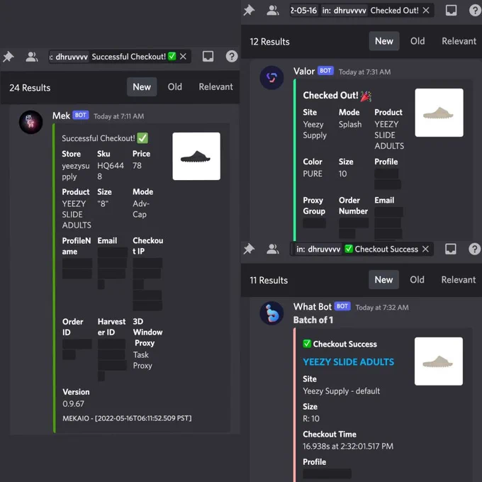Clear the 'Checked Out!' search query
Screen dimensions: 482x482
click(426, 11)
